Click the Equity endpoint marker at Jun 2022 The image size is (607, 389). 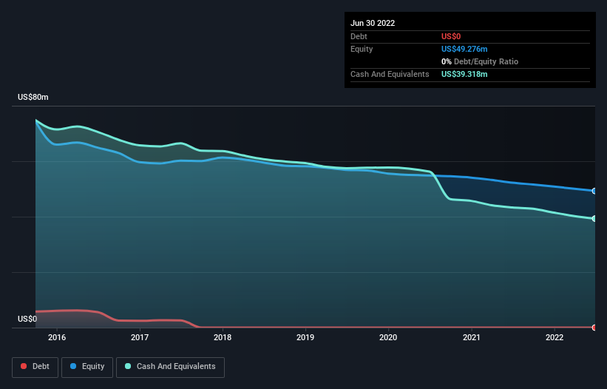(x=594, y=191)
